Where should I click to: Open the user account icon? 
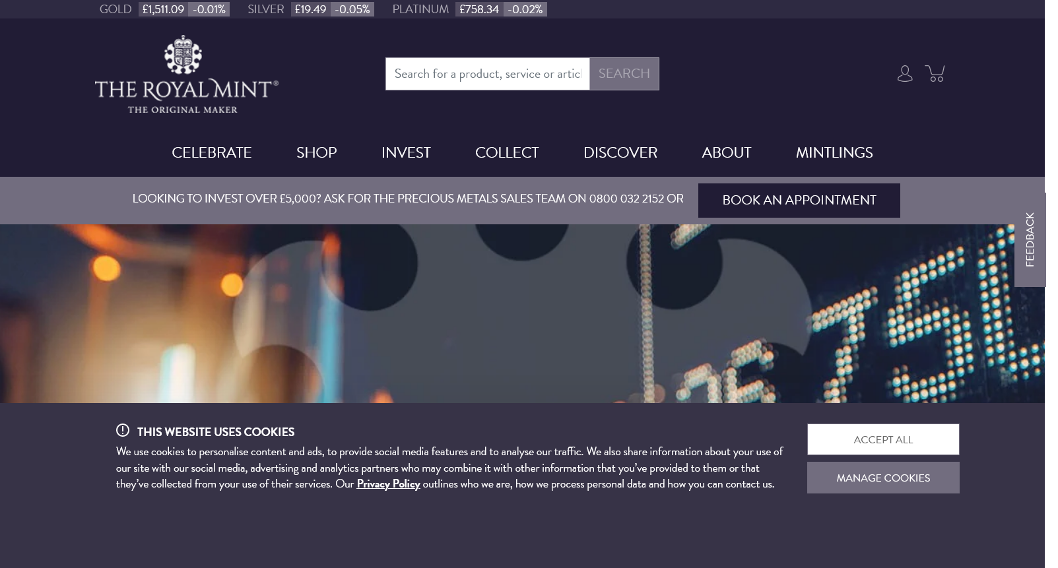[904, 73]
